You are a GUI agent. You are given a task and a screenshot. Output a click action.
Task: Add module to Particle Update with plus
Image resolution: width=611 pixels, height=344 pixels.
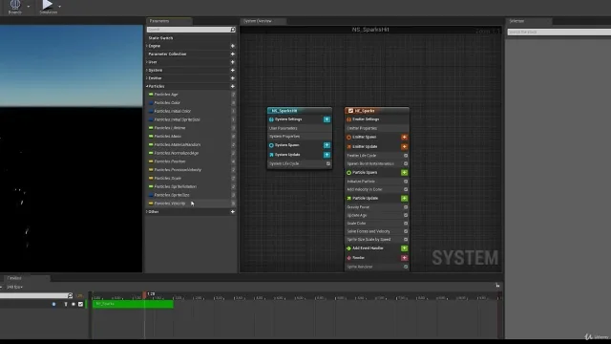(404, 198)
